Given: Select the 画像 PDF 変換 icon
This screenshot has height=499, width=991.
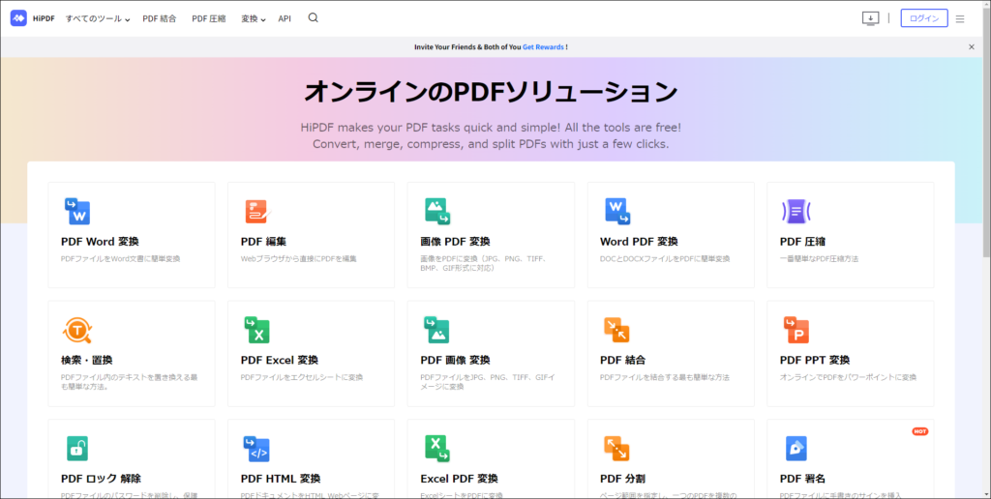Looking at the screenshot, I should pos(436,212).
